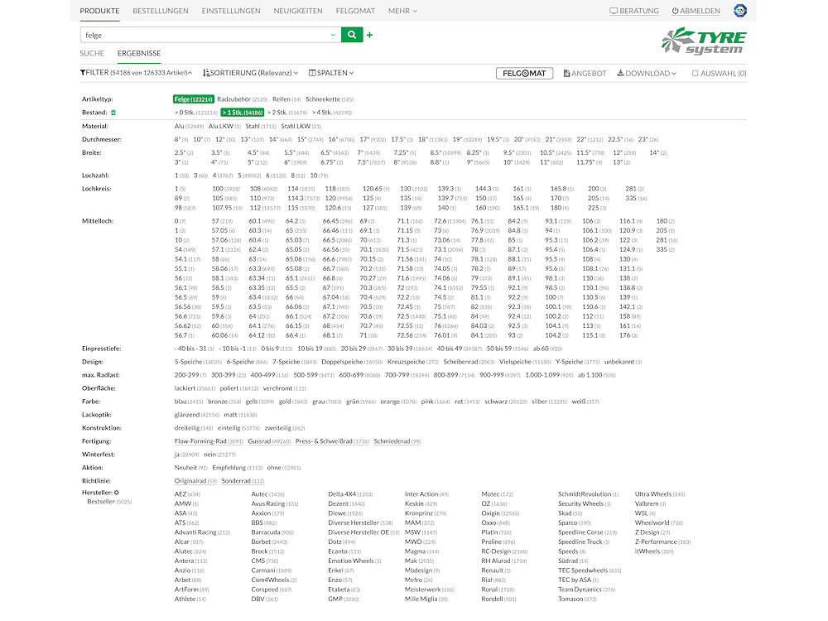
Task: Click the Felgomat button in toolbar
Action: tap(524, 74)
